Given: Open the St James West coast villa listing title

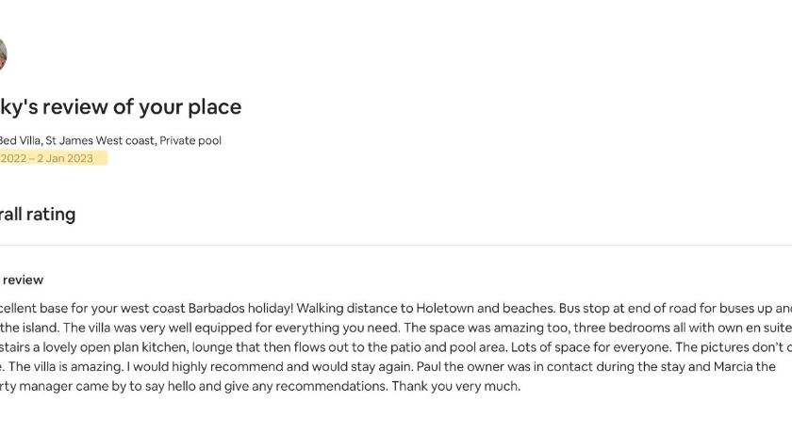Looking at the screenshot, I should 110,140.
